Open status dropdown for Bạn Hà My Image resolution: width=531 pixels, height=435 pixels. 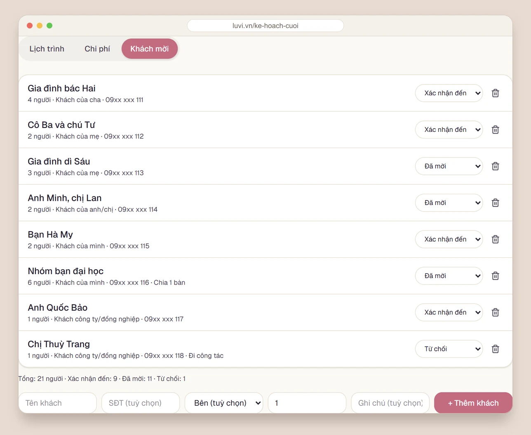click(x=449, y=239)
